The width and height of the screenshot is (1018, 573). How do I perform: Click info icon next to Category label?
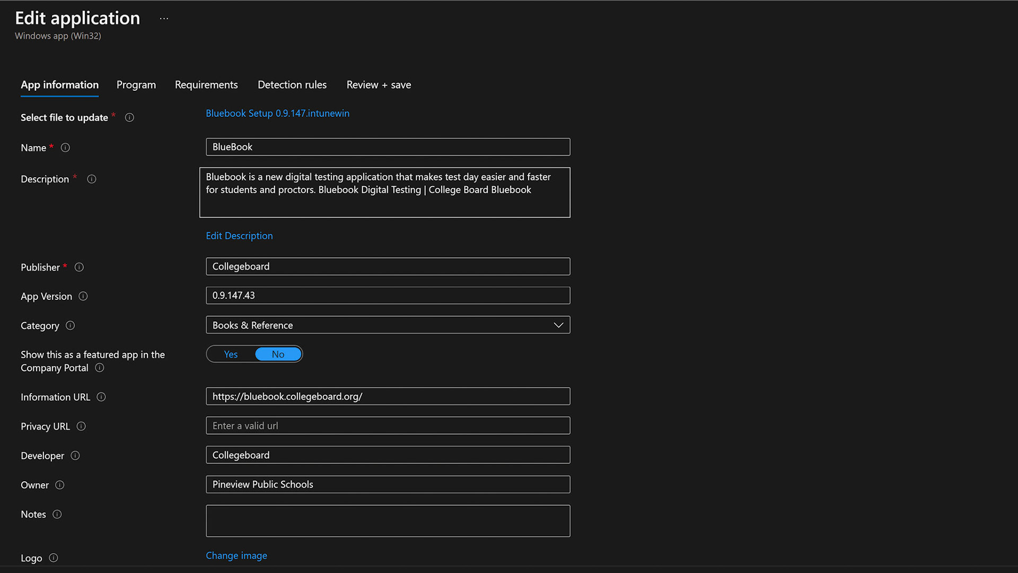point(70,326)
